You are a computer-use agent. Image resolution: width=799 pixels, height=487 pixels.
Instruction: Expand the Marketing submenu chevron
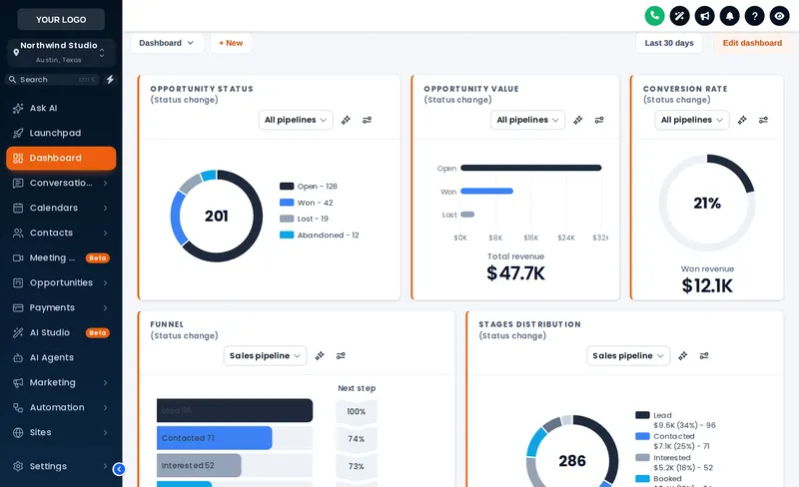(105, 382)
